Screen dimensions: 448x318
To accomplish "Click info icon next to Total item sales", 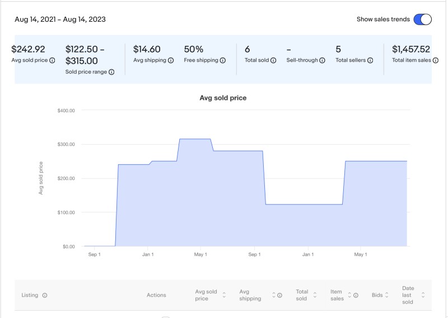I will (x=435, y=60).
